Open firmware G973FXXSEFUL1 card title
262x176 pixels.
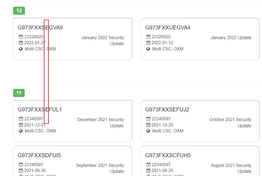click(x=40, y=109)
